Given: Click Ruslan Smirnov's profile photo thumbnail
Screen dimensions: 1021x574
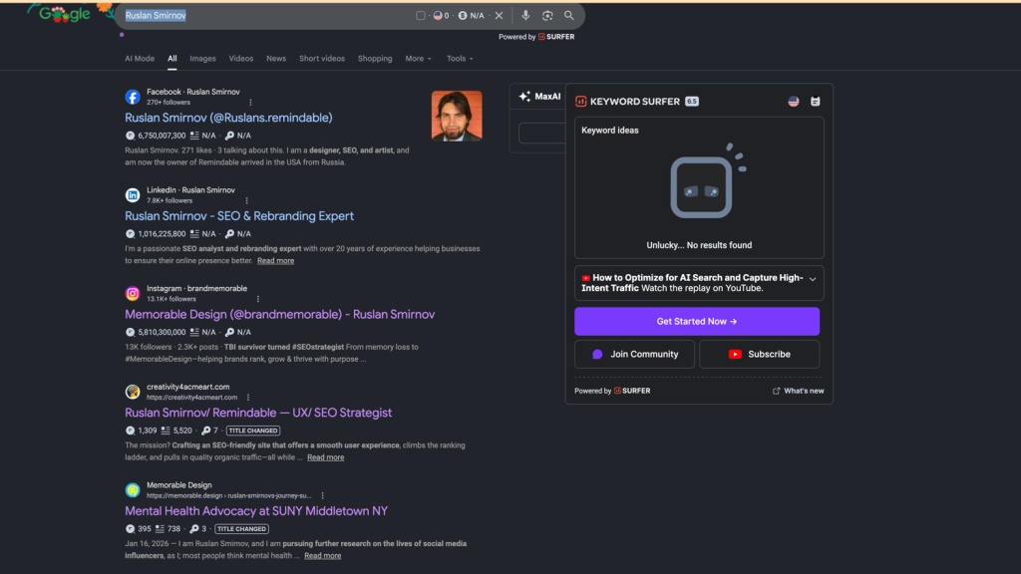Looking at the screenshot, I should point(457,116).
